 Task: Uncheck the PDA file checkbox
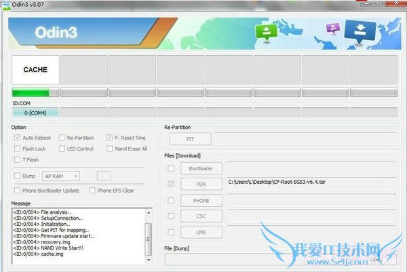click(x=171, y=184)
